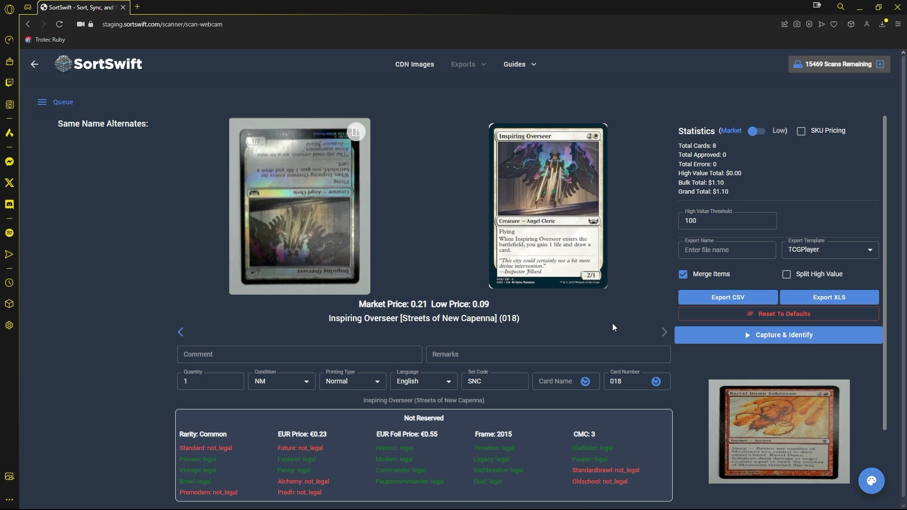Open Spotify player in the sidebar
The image size is (907, 510).
pos(9,233)
